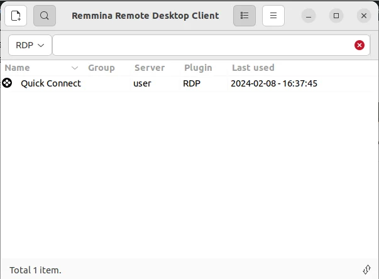Create a new connection profile

[x=16, y=16]
